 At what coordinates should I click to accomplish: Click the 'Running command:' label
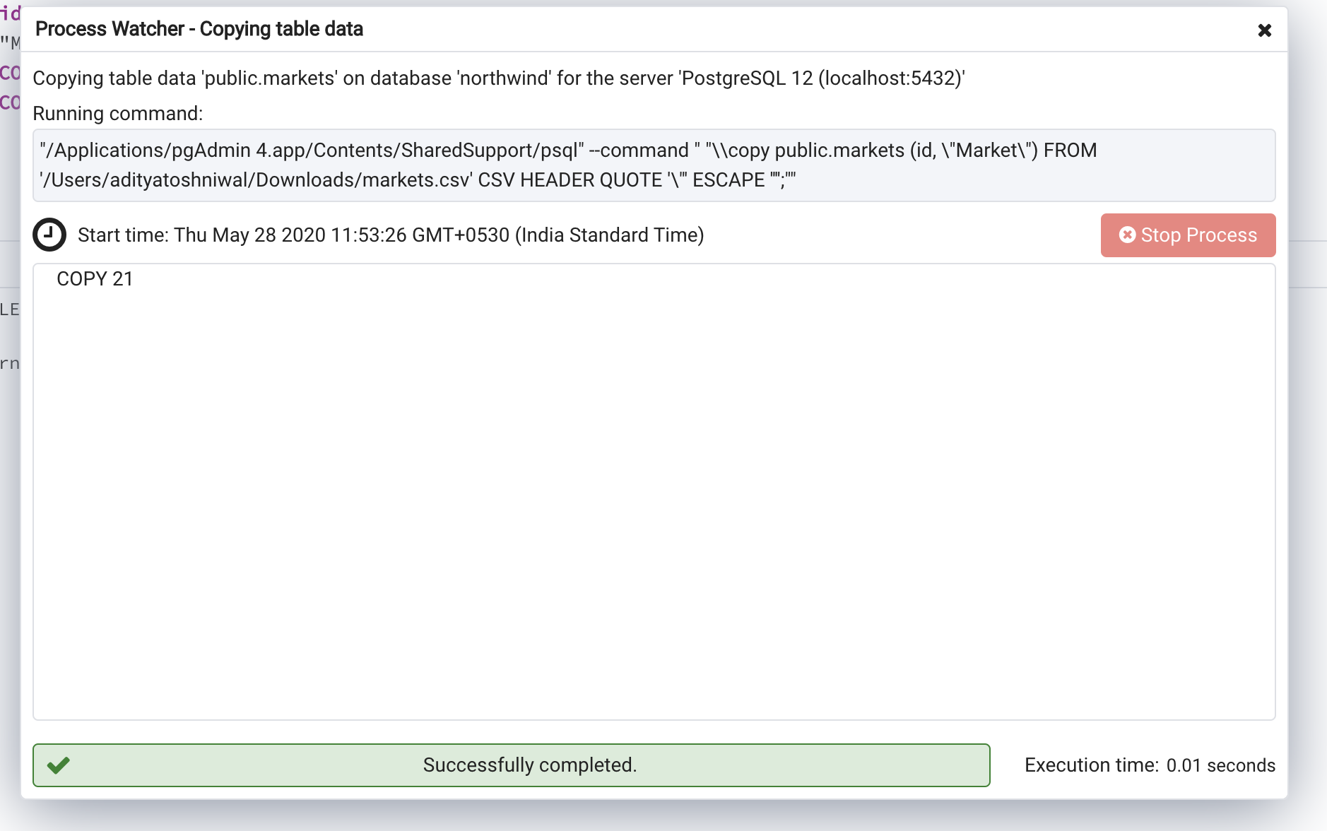tap(117, 114)
